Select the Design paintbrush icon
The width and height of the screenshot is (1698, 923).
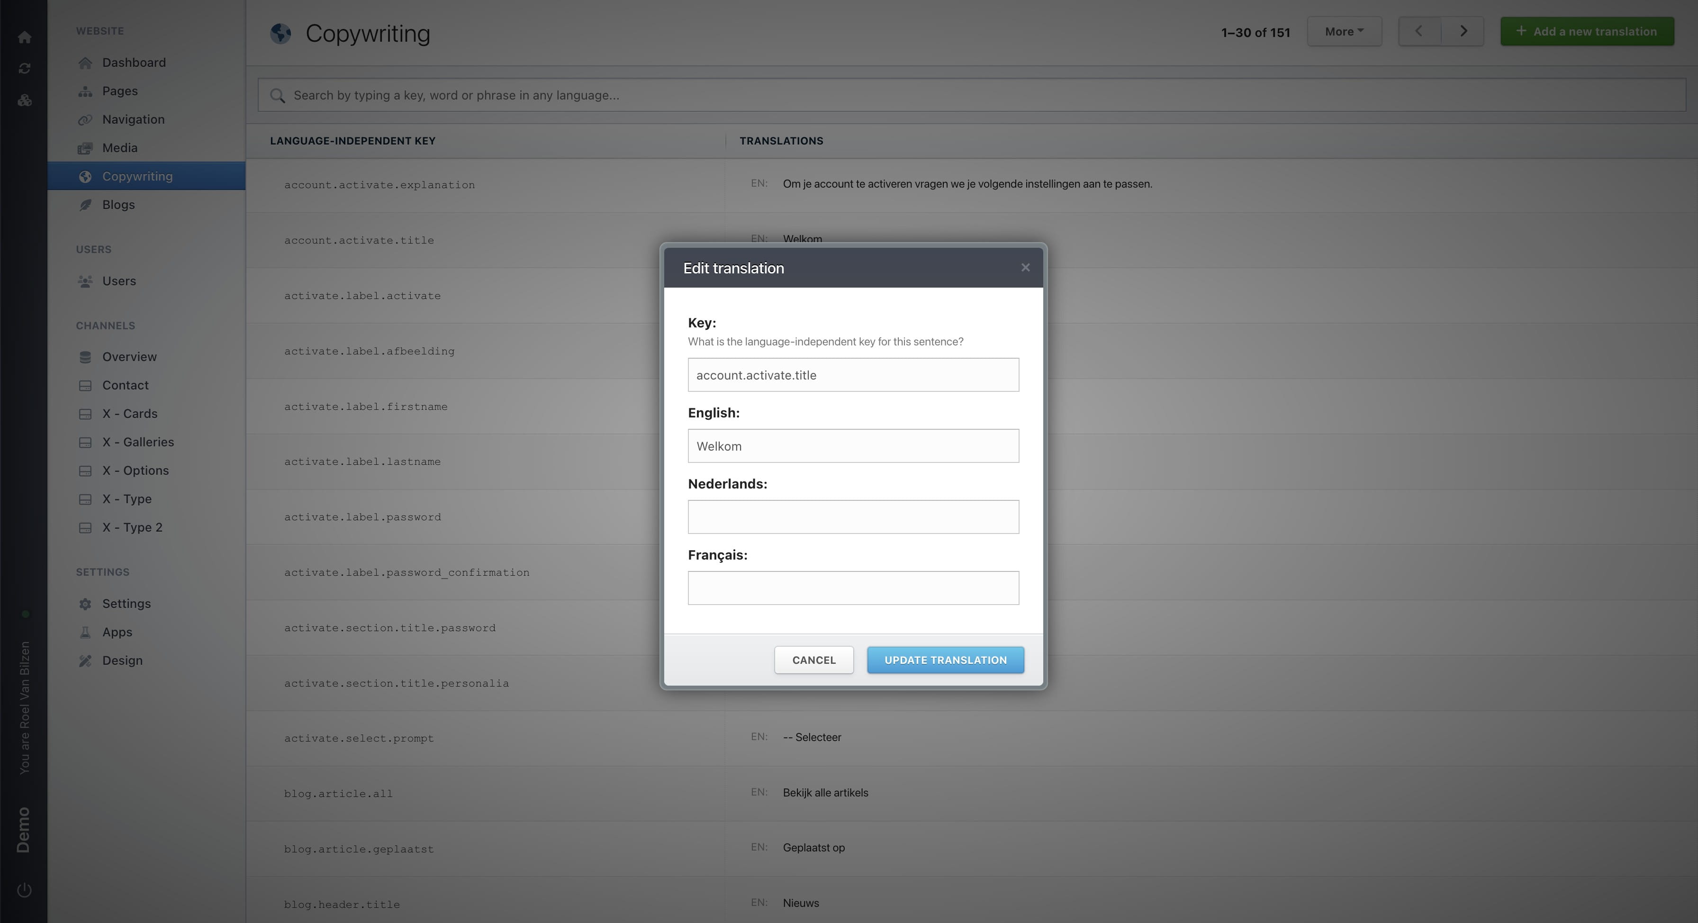(85, 660)
